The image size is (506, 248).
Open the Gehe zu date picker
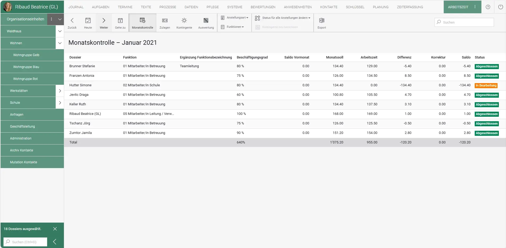click(x=120, y=21)
